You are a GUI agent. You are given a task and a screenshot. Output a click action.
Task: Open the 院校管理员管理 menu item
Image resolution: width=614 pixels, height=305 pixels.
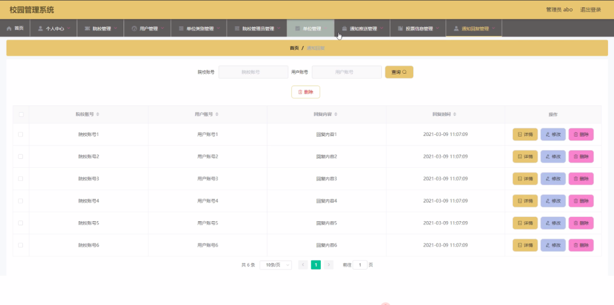pos(258,29)
